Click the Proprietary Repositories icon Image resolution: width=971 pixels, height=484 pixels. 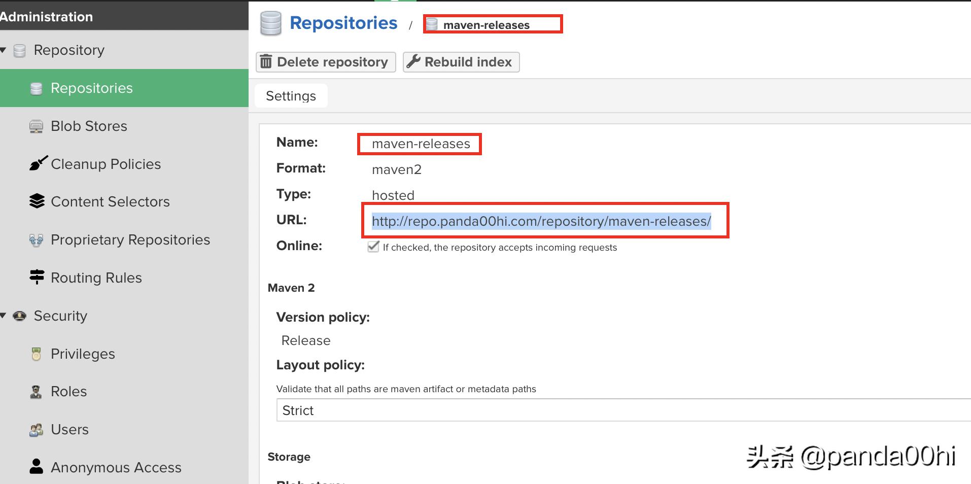(36, 240)
